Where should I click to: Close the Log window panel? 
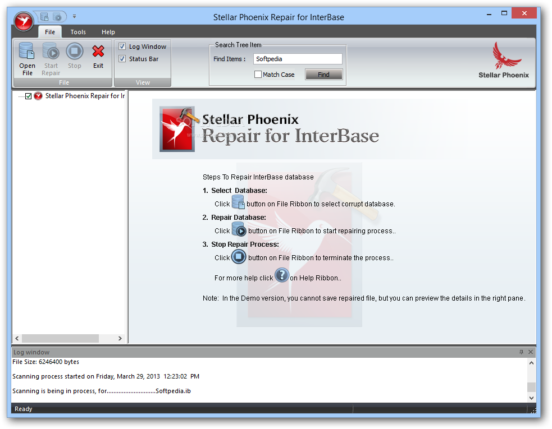531,352
